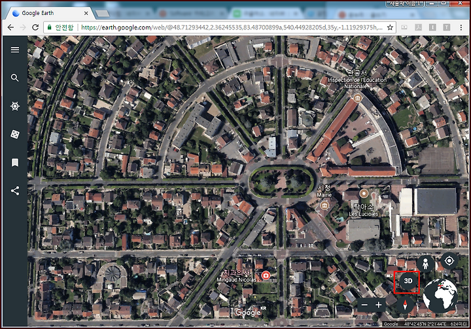Click the Mairie place marker icon
The image size is (471, 329).
point(324,206)
